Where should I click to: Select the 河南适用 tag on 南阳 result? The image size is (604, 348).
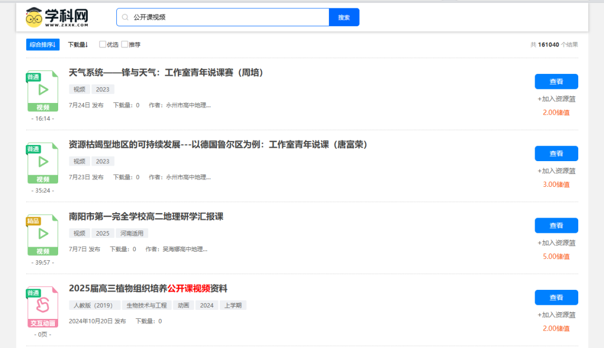click(x=132, y=233)
